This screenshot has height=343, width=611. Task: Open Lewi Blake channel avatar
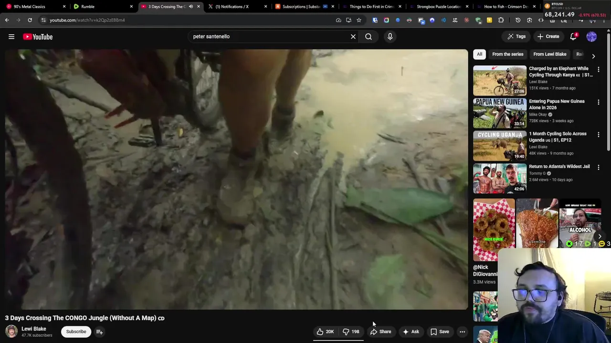[x=11, y=332]
